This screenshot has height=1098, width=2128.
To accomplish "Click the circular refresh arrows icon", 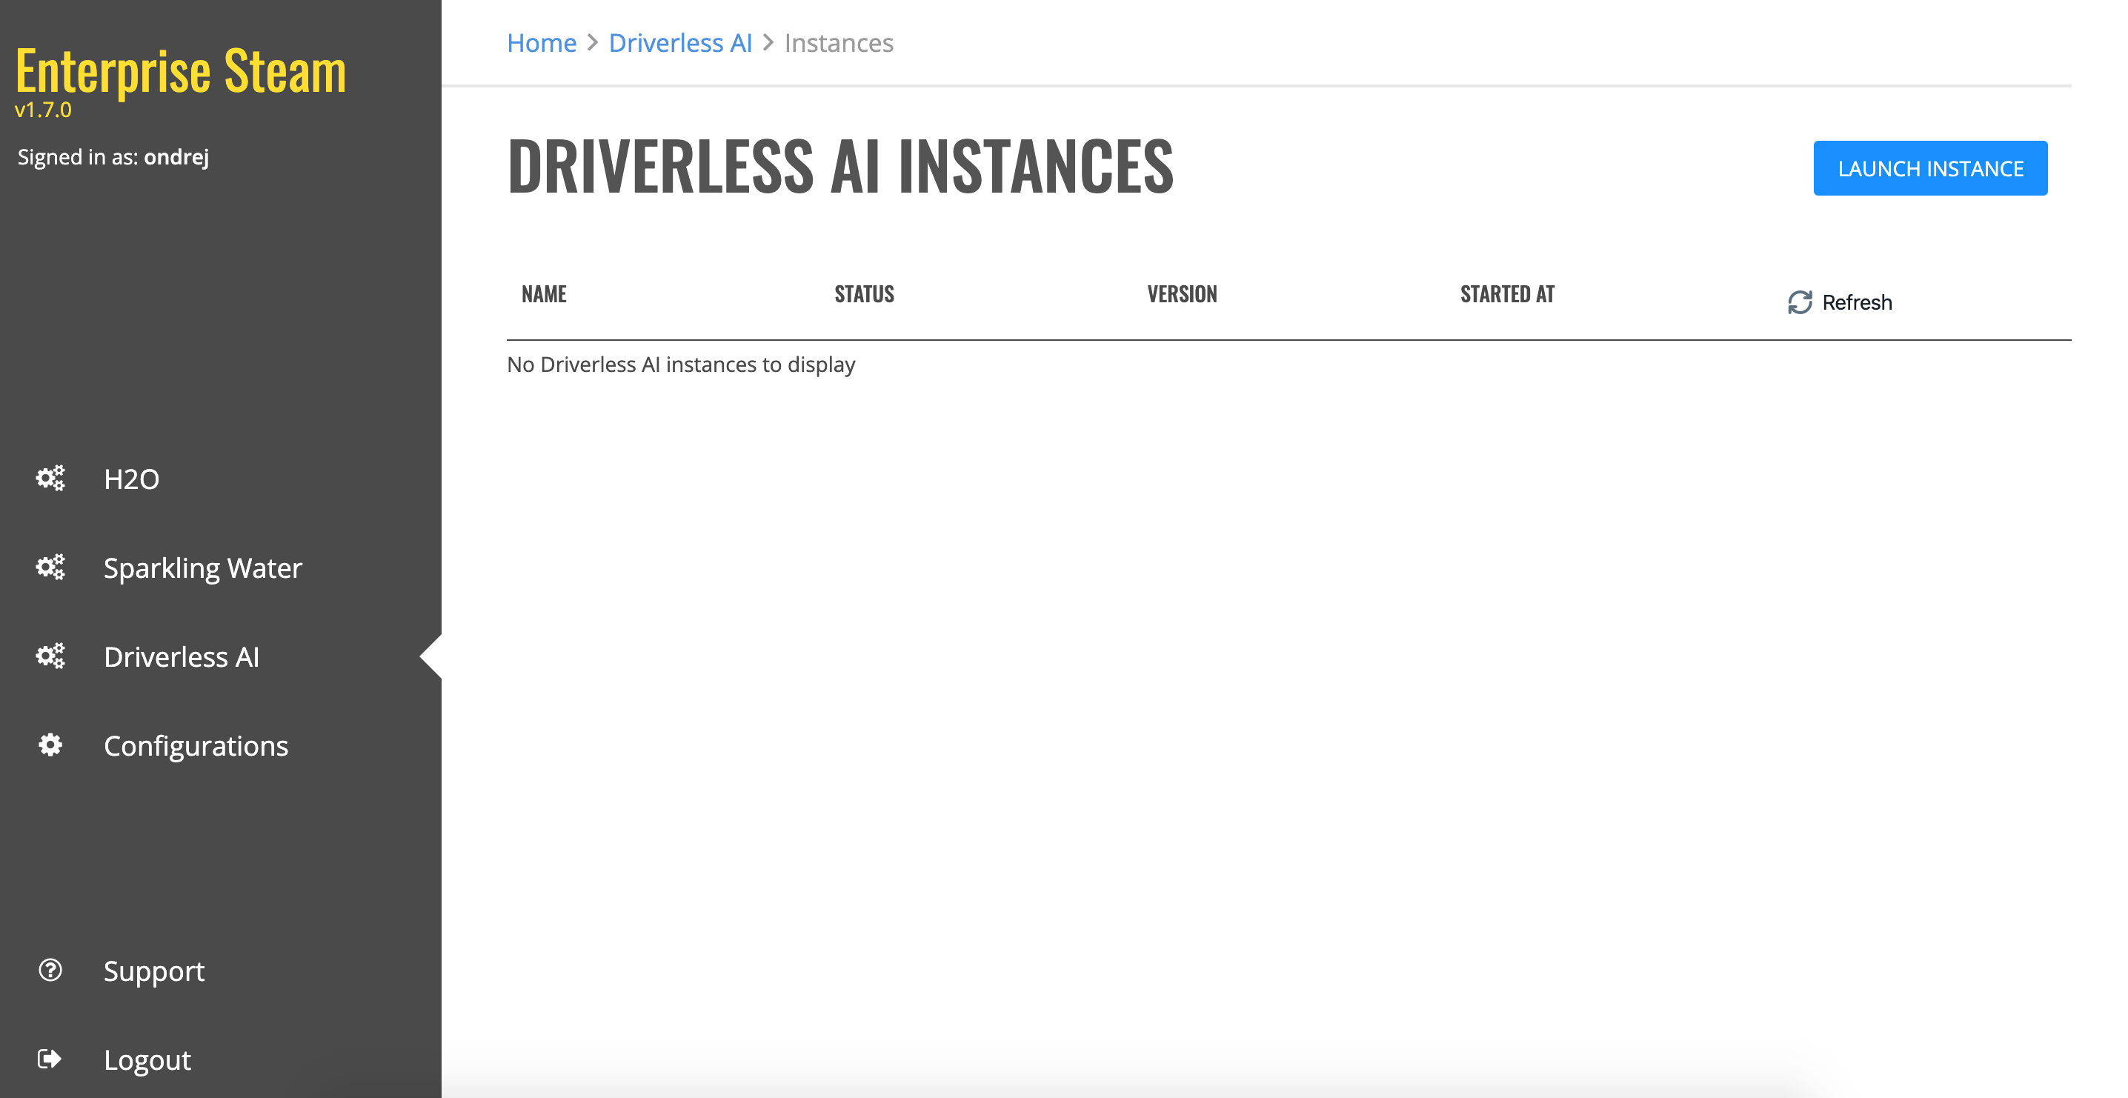I will tap(1800, 302).
